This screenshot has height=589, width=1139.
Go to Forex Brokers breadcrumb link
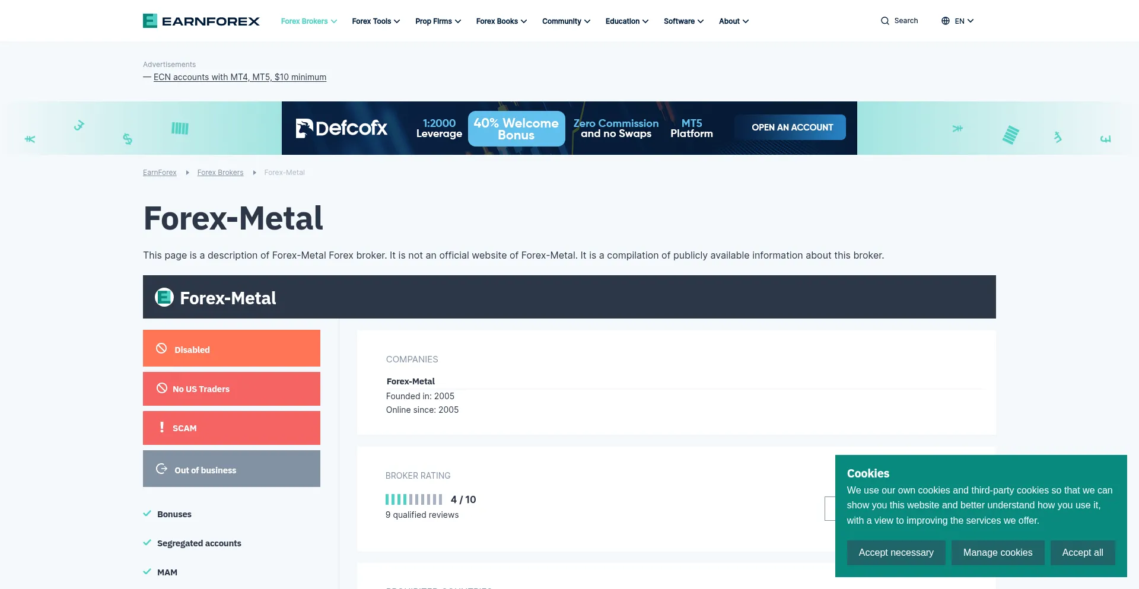[220, 173]
